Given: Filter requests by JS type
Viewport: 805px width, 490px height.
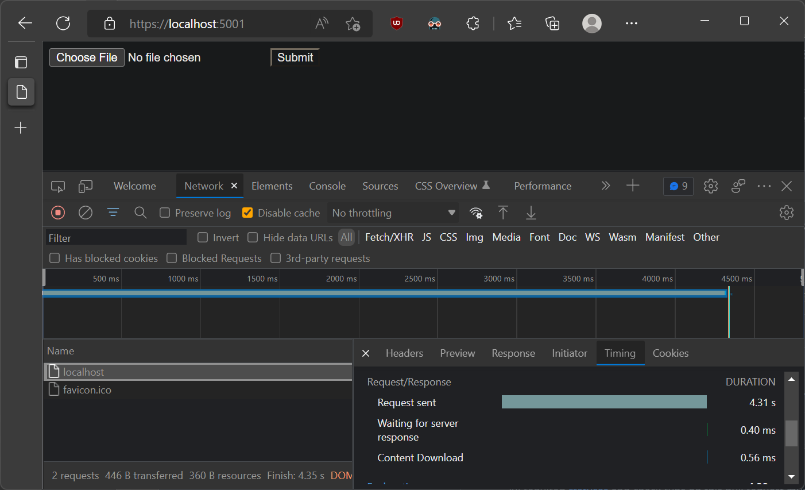Looking at the screenshot, I should [x=427, y=237].
